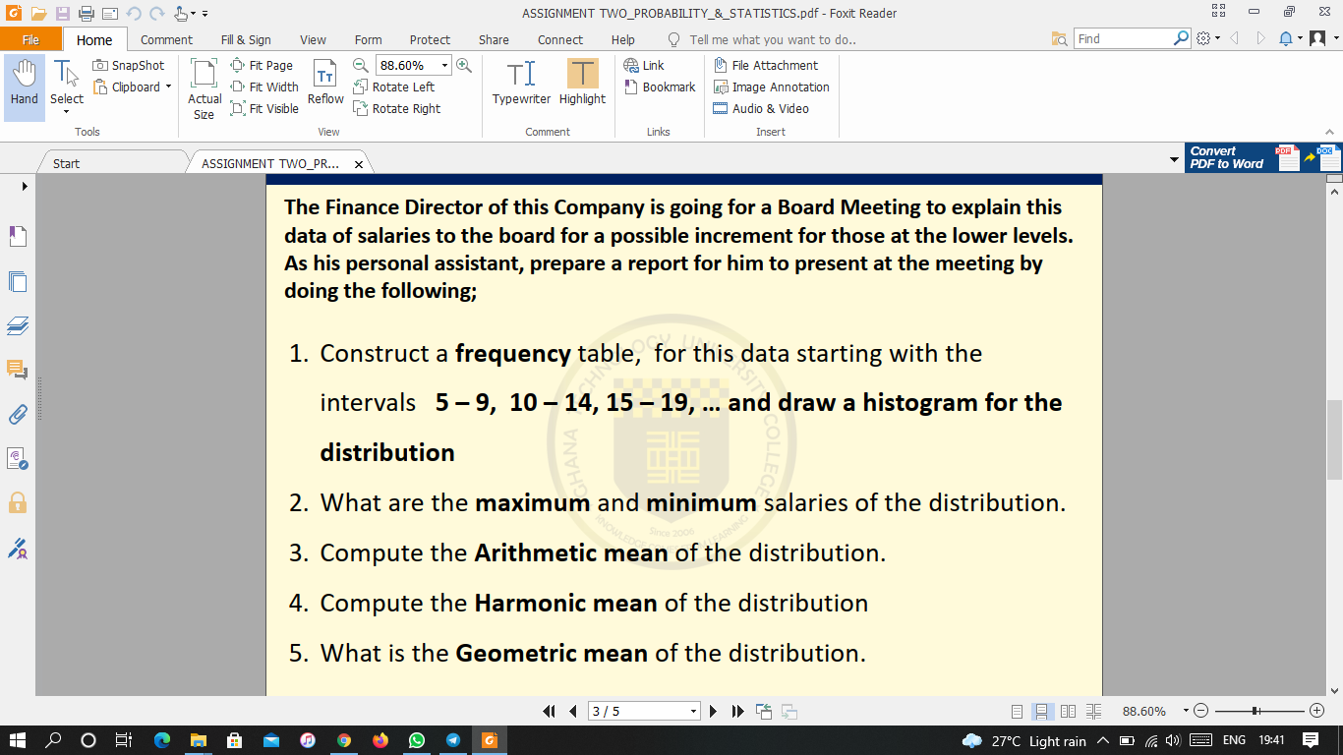
Task: Click the Actual Size view button
Action: coord(204,88)
